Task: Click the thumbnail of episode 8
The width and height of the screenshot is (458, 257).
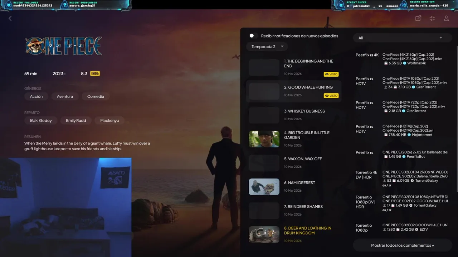Action: [264, 235]
